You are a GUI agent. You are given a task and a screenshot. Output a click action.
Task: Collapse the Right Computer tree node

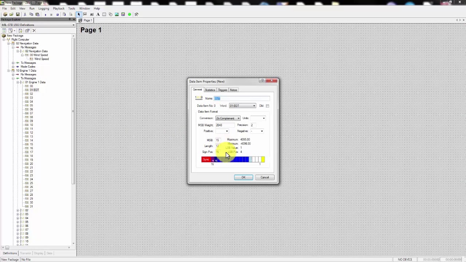(4, 40)
